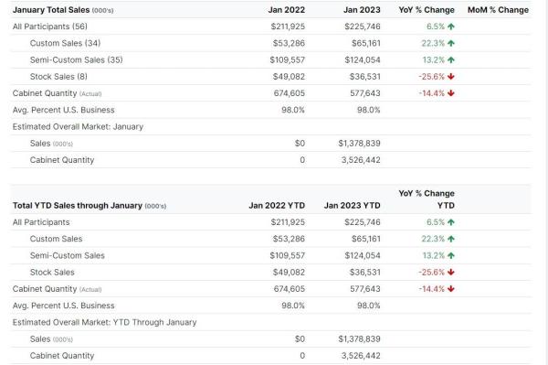Click red down arrow beside -14.4% in YTD table
This screenshot has height=365, width=548.
coord(451,289)
